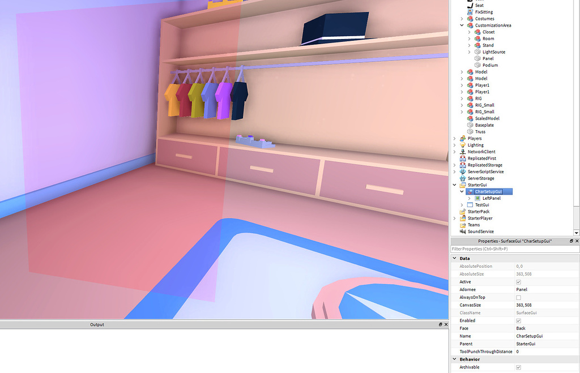The width and height of the screenshot is (580, 373).
Task: Select the navy shirt on the hanger rail
Action: coord(239,100)
